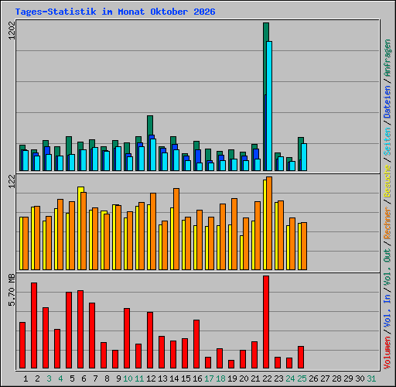Screen dimensions: 396x387
Task: Select day label '2' on the x-axis
Action: tap(37, 378)
